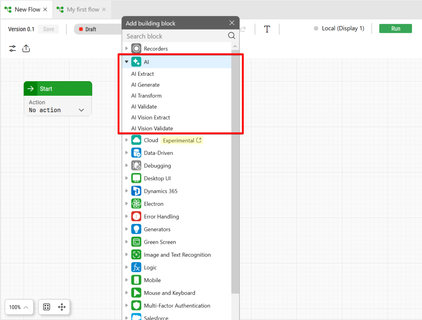Click the Search block input field
Screen dimensions: 422x320
click(176, 36)
